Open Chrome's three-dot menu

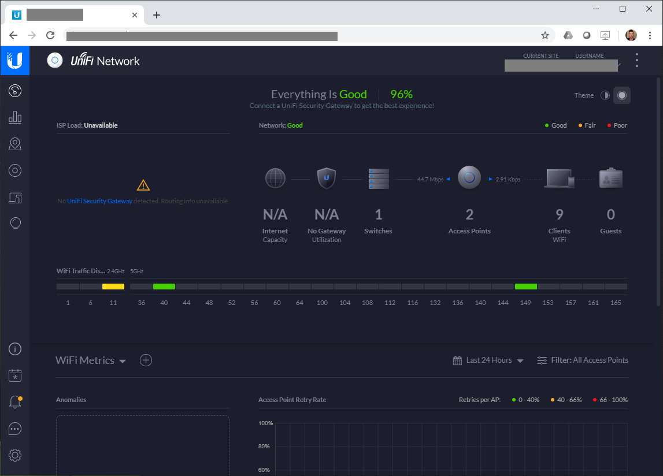click(650, 35)
